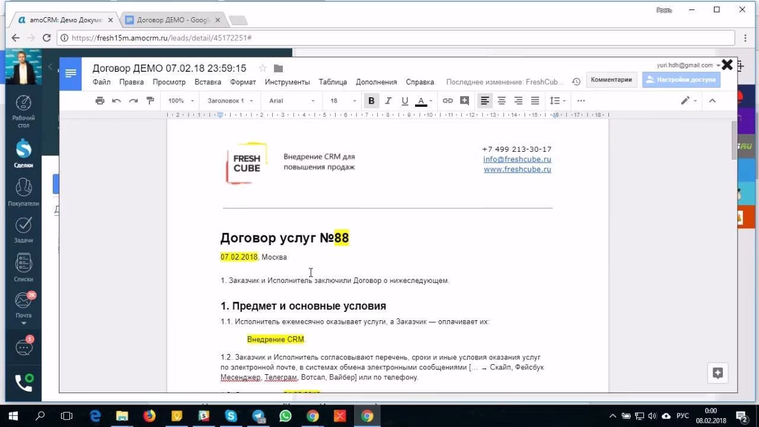Move document using folder icon
The height and width of the screenshot is (427, 759).
(279, 68)
